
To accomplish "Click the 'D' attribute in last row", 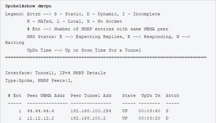I will click(167, 118).
